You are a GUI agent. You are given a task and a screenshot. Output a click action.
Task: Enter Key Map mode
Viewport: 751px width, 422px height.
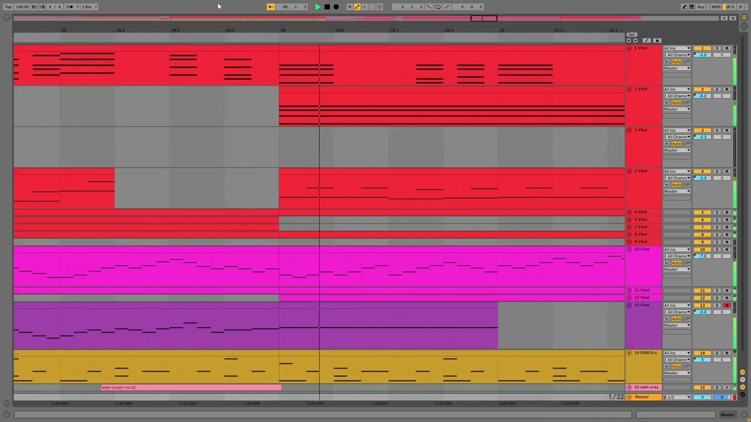point(701,7)
